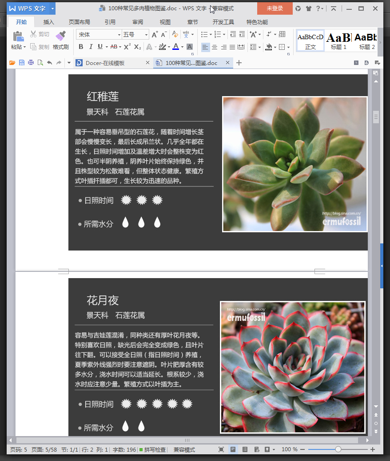
Task: Click the clear formatting icon
Action: point(175,34)
